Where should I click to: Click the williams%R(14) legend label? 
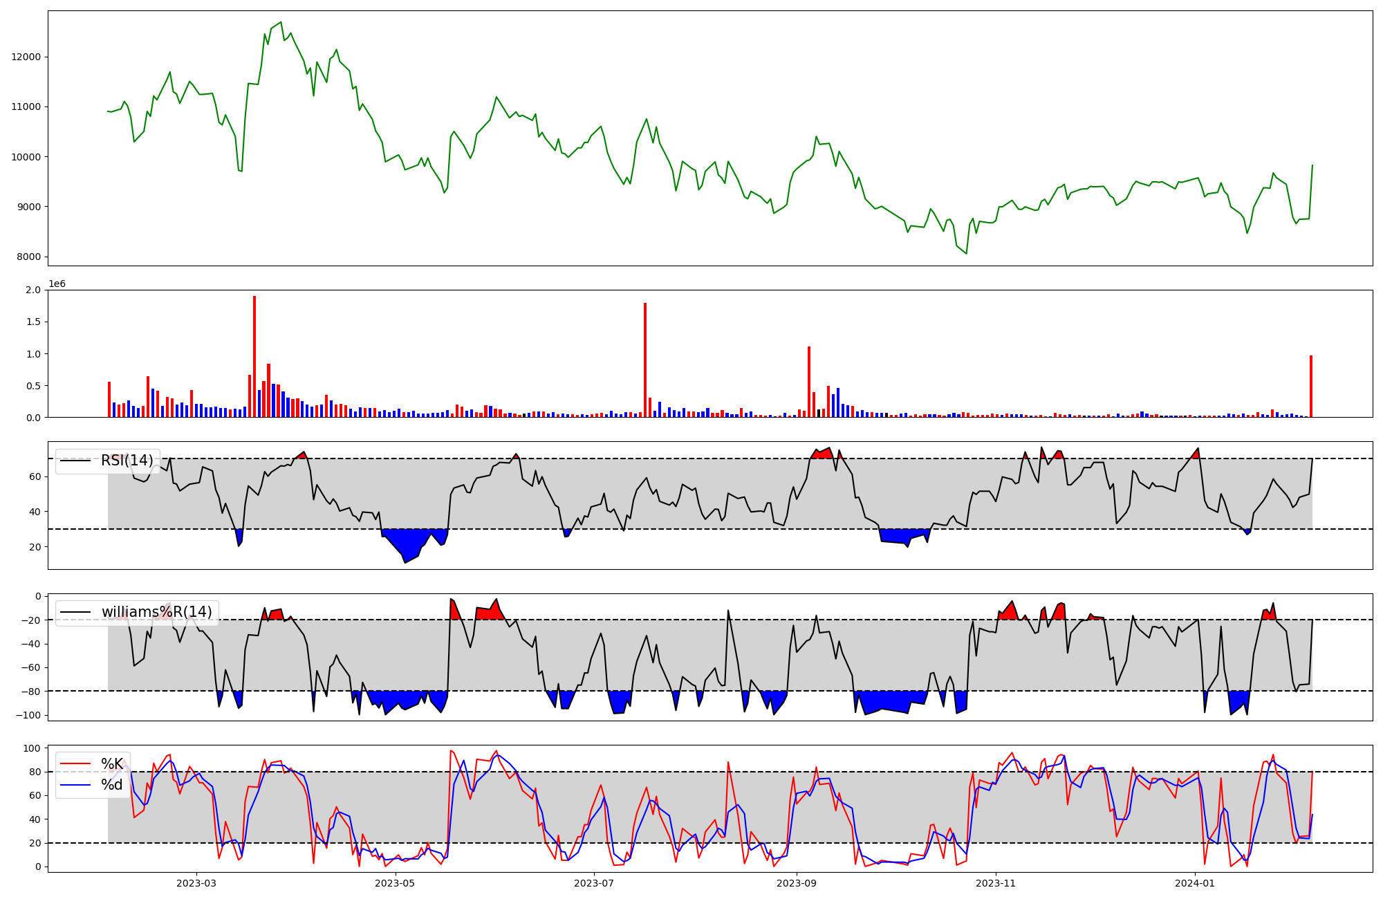(x=156, y=612)
